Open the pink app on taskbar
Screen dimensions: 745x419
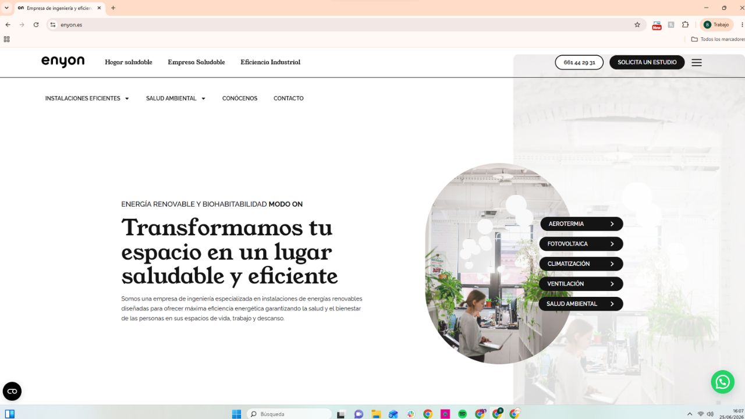pos(445,414)
